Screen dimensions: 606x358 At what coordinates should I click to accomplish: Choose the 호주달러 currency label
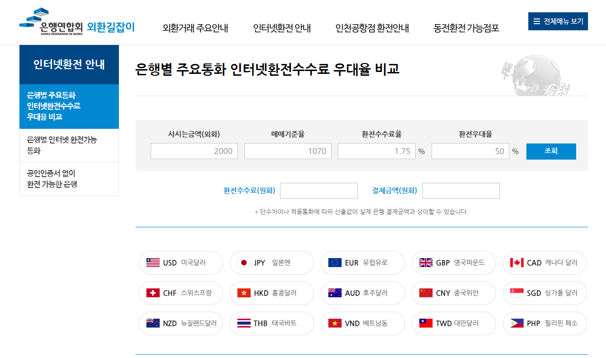[x=375, y=293]
